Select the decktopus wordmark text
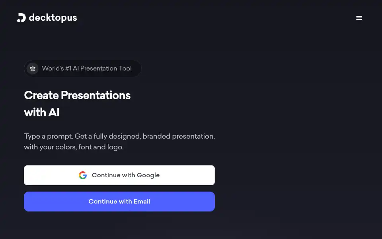This screenshot has width=382, height=239. coord(53,18)
